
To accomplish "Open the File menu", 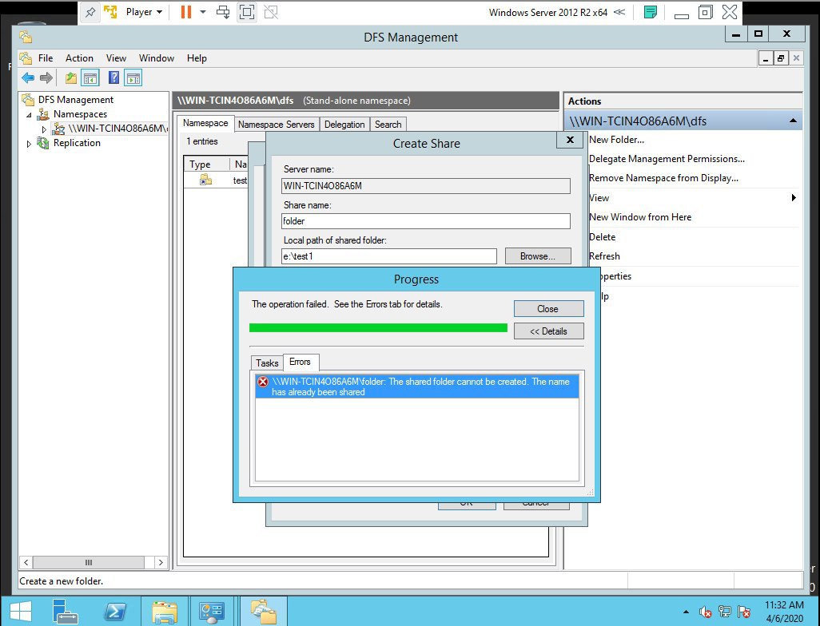I will click(x=46, y=58).
